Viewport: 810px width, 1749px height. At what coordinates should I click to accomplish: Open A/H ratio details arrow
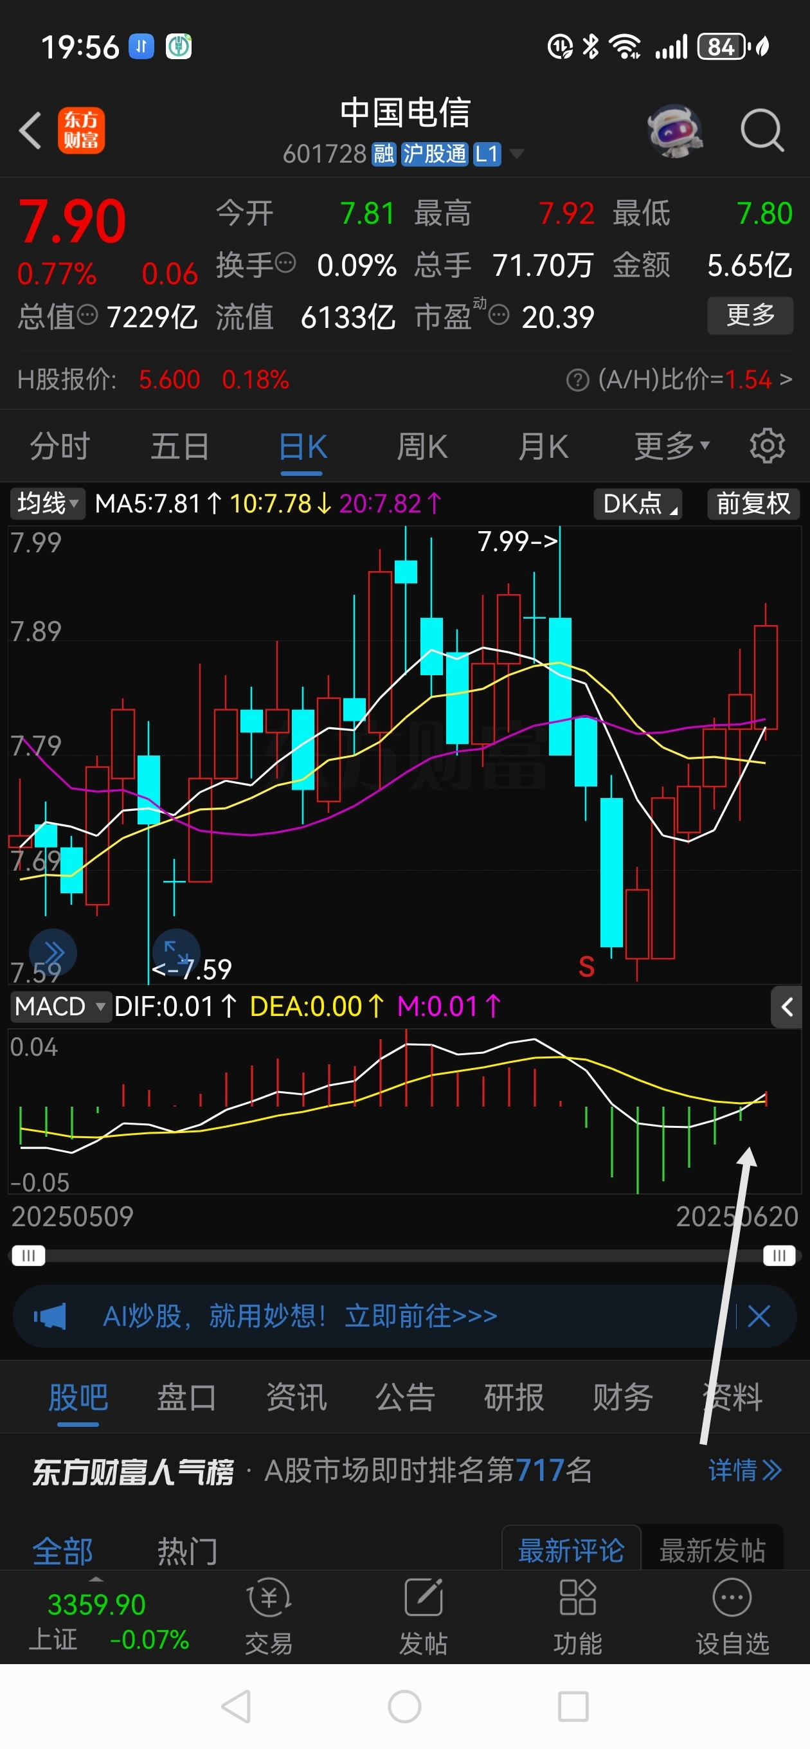pyautogui.click(x=786, y=380)
